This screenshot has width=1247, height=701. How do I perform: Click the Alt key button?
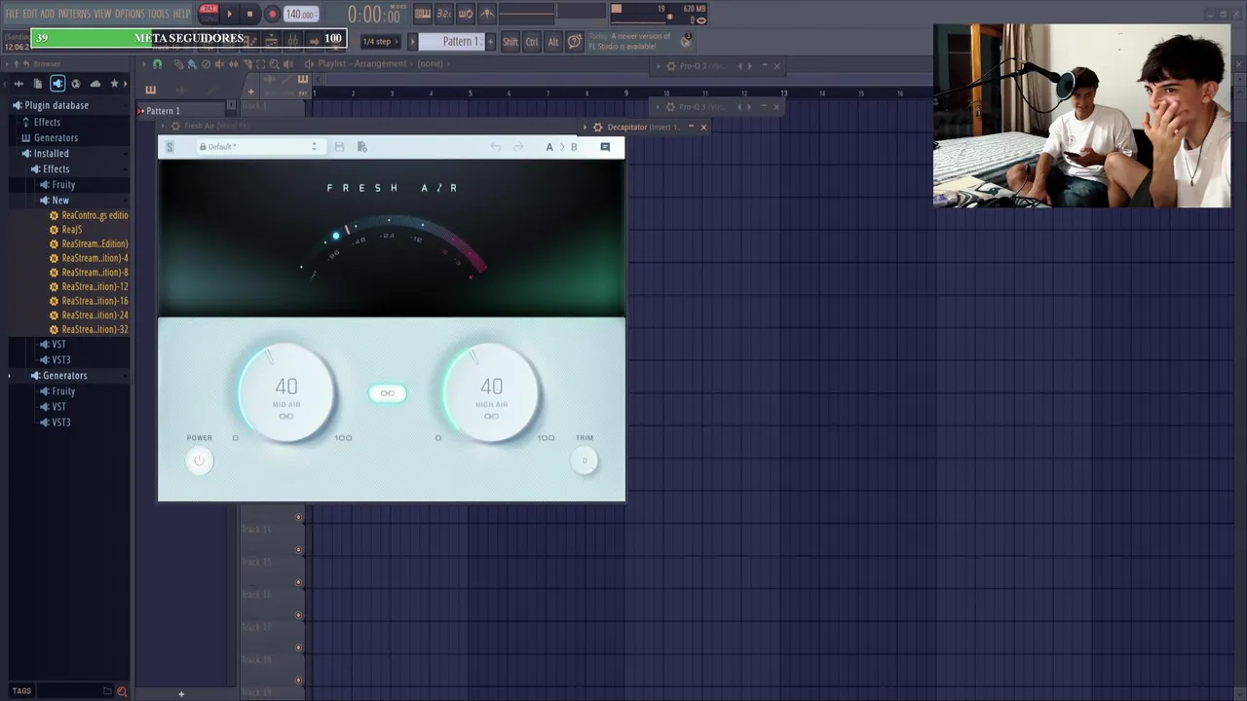(x=553, y=42)
